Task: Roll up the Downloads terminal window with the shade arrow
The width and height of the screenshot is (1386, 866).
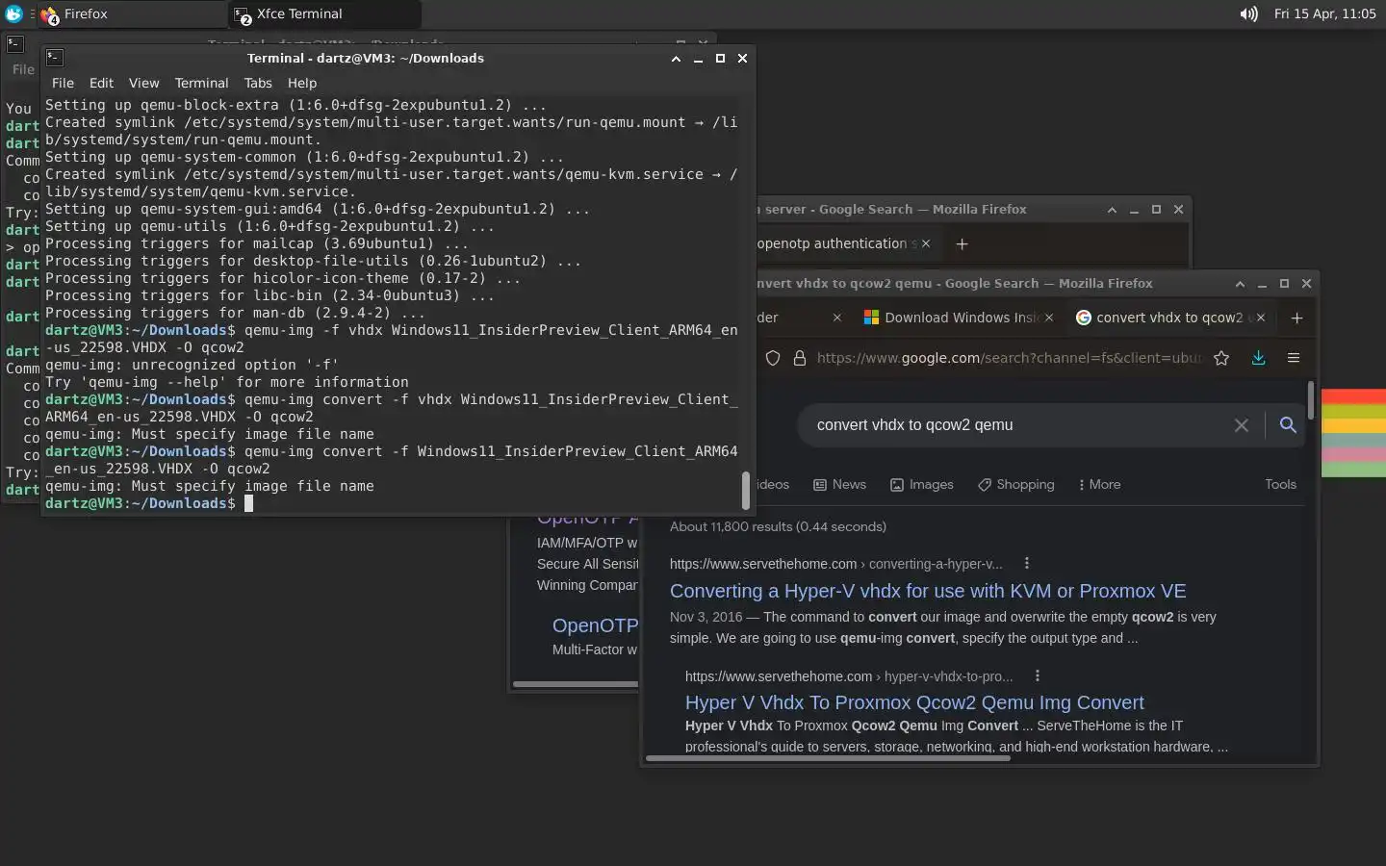Action: 676,58
